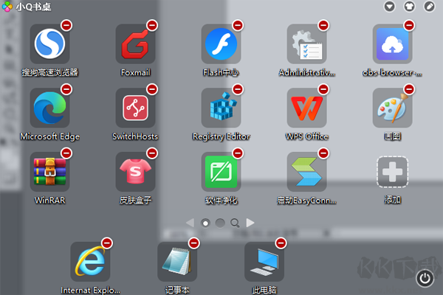Viewport: 443px width, 295px height.
Task: Launch SwitchHosts app
Action: 135,108
